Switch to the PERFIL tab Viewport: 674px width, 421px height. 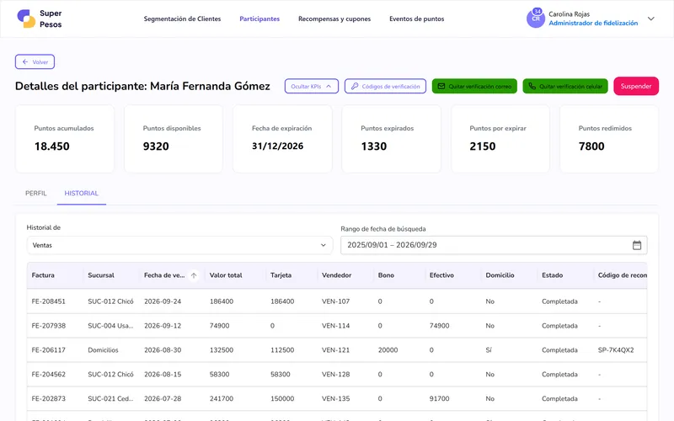coord(35,194)
